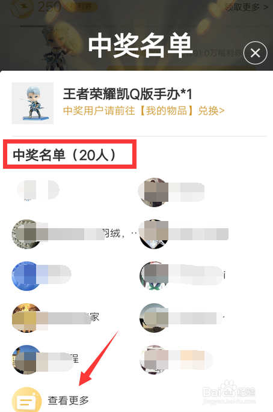Screen dimensions: 273x412
Task: Tap the large 中奖名单 banner title
Action: tap(140, 46)
